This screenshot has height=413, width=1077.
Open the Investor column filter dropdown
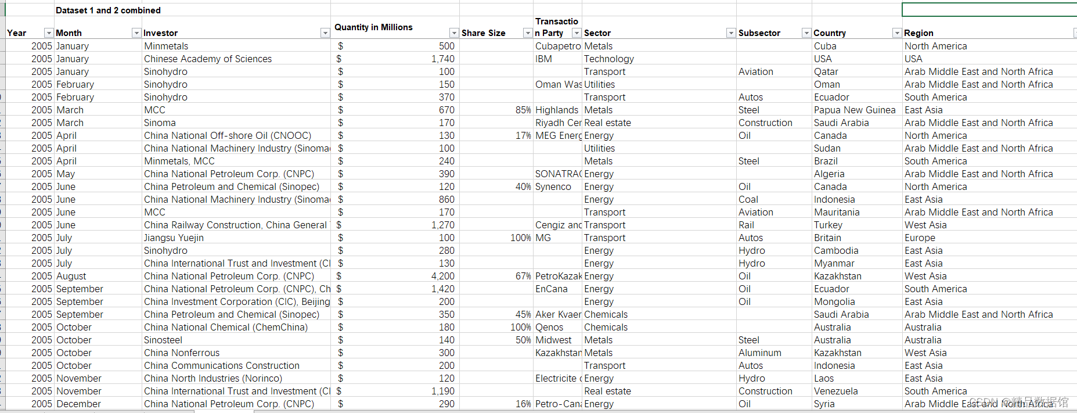pyautogui.click(x=325, y=33)
